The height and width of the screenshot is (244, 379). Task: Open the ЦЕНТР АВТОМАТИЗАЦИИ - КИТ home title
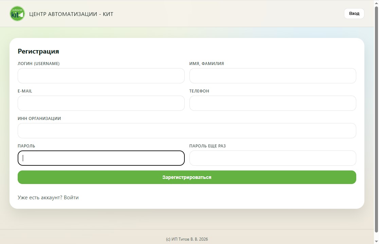[x=71, y=14]
